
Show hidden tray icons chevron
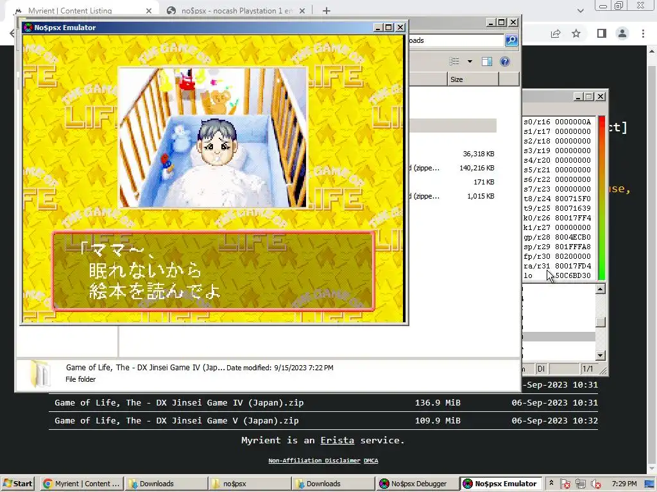[x=551, y=483]
